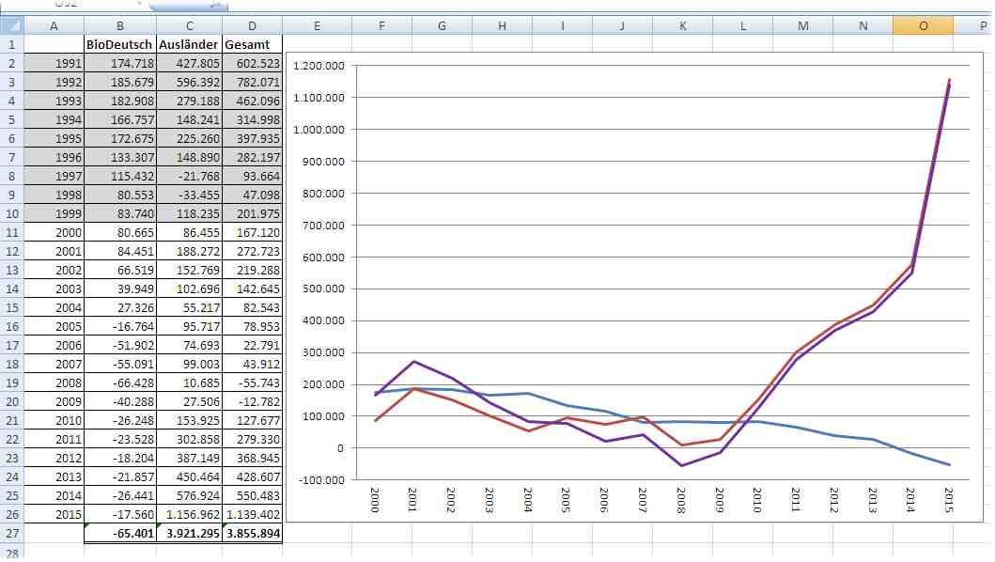The image size is (995, 562).
Task: Select the Gesamt header cell
Action: coord(253,44)
